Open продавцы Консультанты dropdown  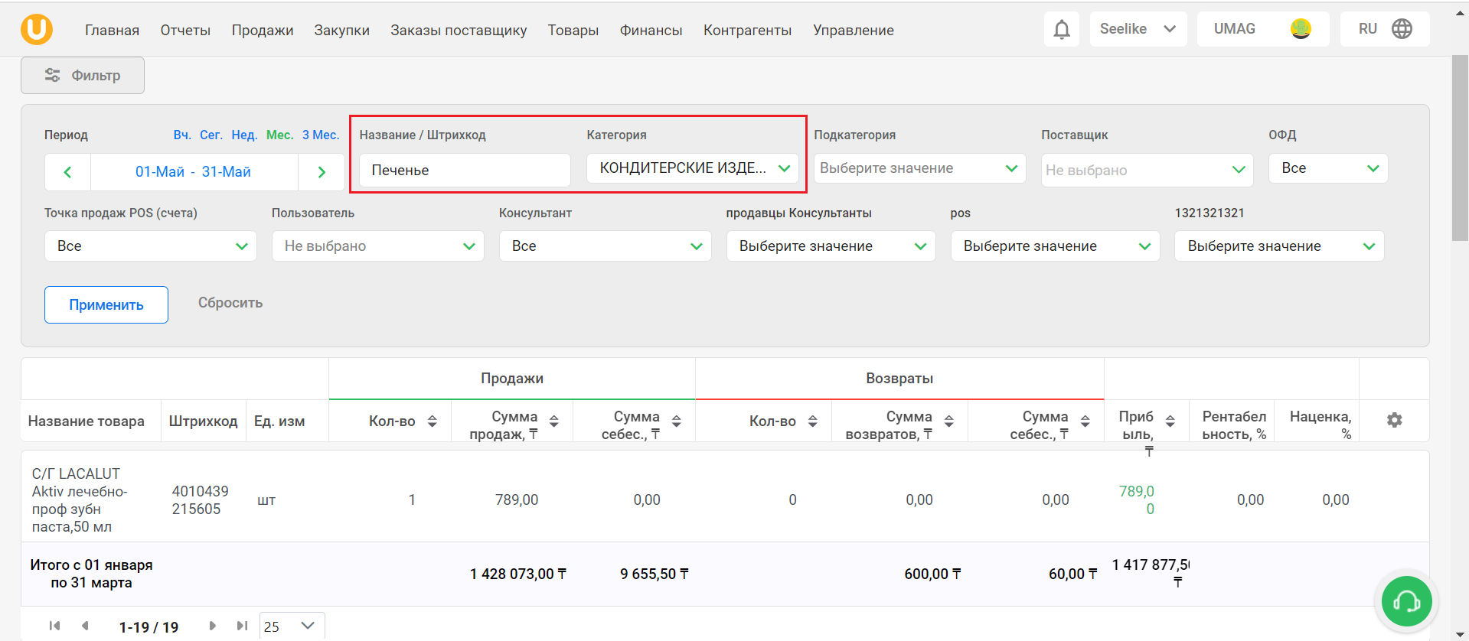tap(831, 246)
